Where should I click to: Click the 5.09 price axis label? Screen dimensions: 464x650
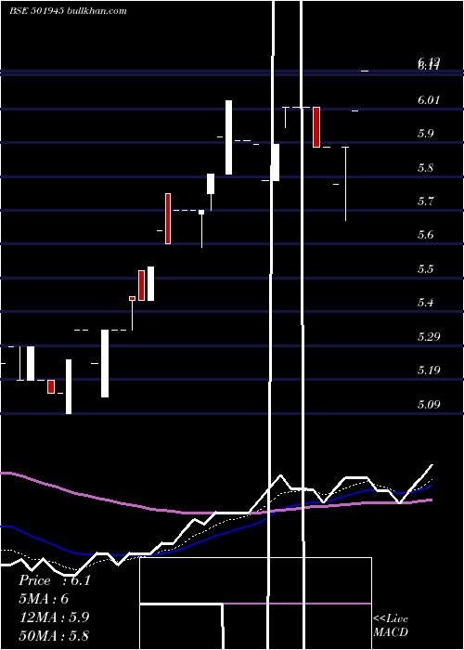tap(429, 404)
